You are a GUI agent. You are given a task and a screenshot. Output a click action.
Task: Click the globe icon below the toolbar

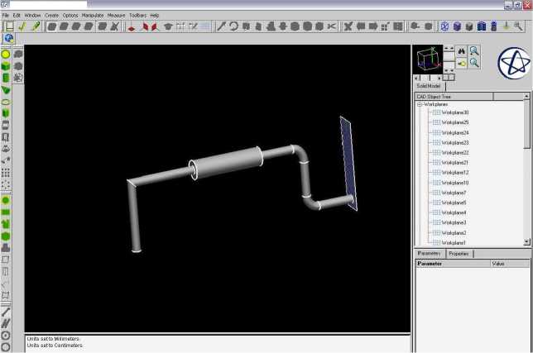[8, 38]
